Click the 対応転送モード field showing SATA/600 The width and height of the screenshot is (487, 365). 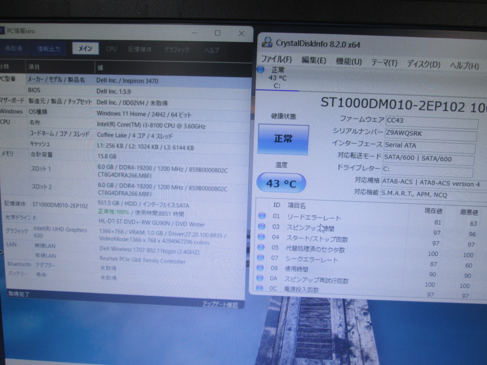(x=429, y=159)
